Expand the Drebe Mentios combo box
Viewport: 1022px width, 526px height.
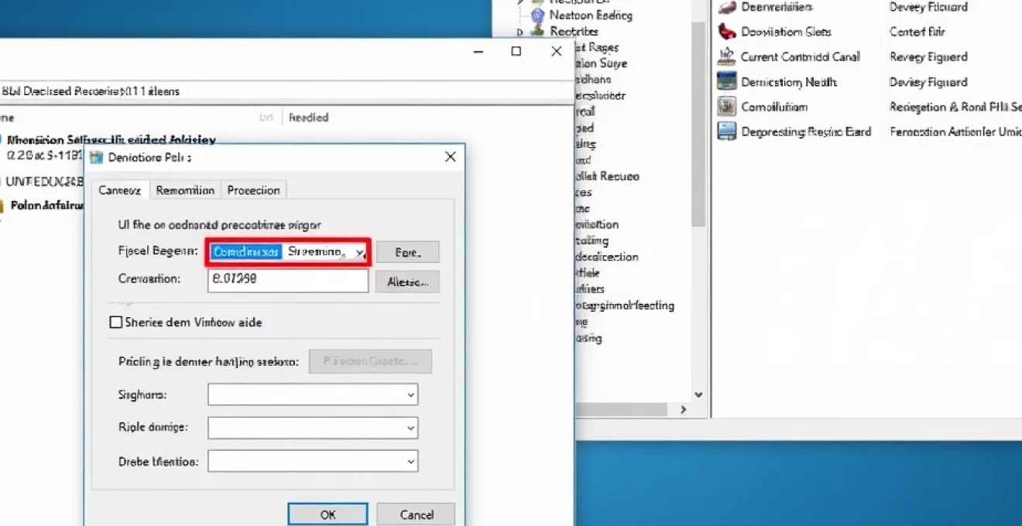pyautogui.click(x=410, y=462)
